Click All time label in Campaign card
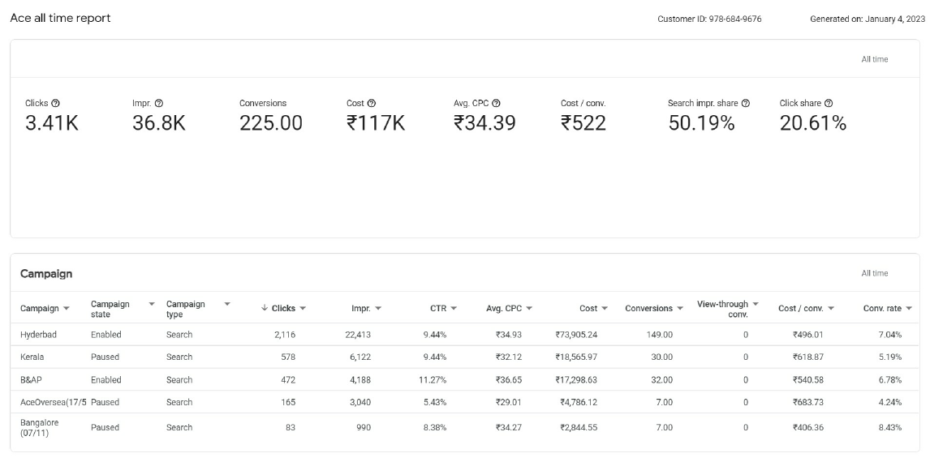 (875, 273)
